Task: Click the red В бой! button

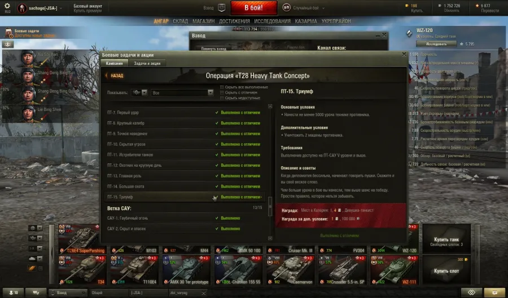Action: pos(253,8)
